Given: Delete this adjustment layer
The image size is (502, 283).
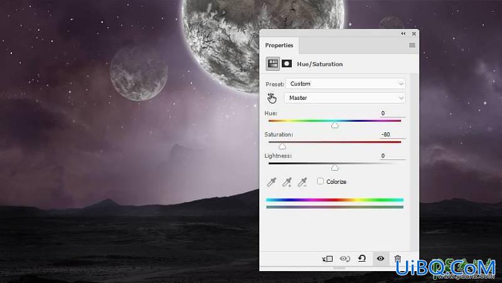Looking at the screenshot, I should pyautogui.click(x=397, y=259).
